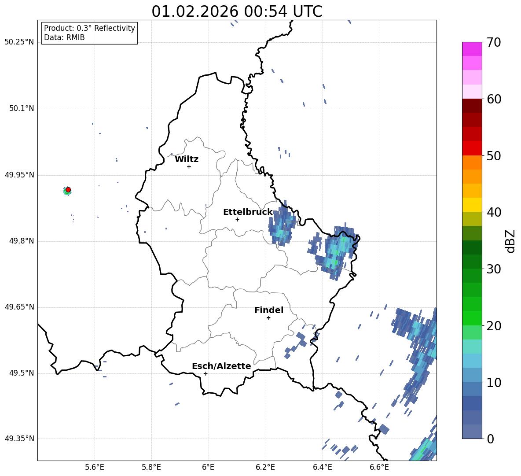Click the 'Product: 0.3° Reflectivity' legend text
Screen dimensions: 521x476
(90, 28)
